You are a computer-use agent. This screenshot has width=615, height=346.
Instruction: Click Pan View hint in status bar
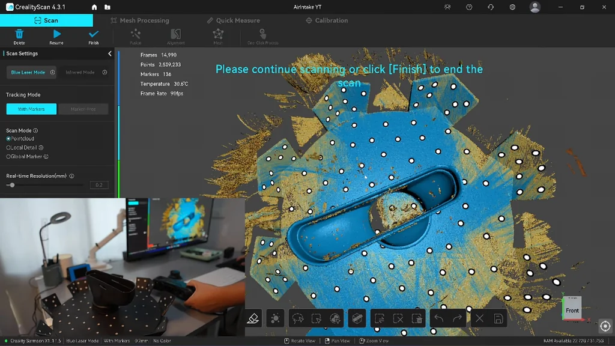pos(338,341)
